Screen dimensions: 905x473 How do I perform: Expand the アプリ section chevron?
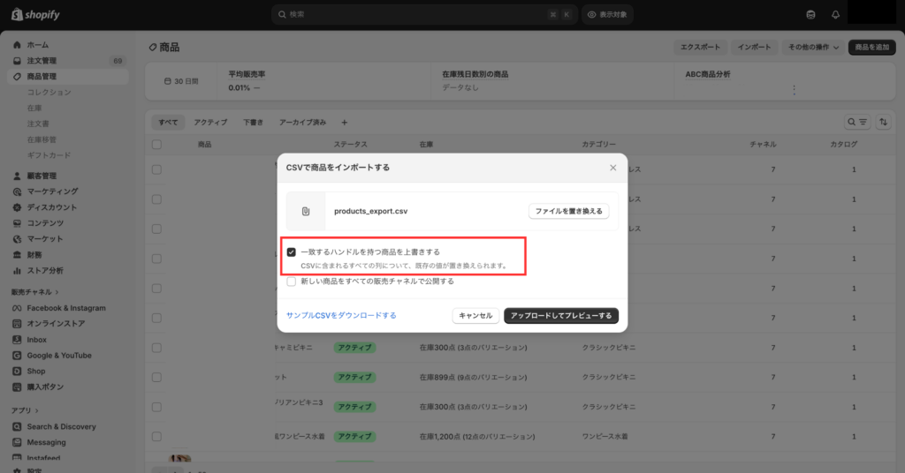[x=37, y=410]
